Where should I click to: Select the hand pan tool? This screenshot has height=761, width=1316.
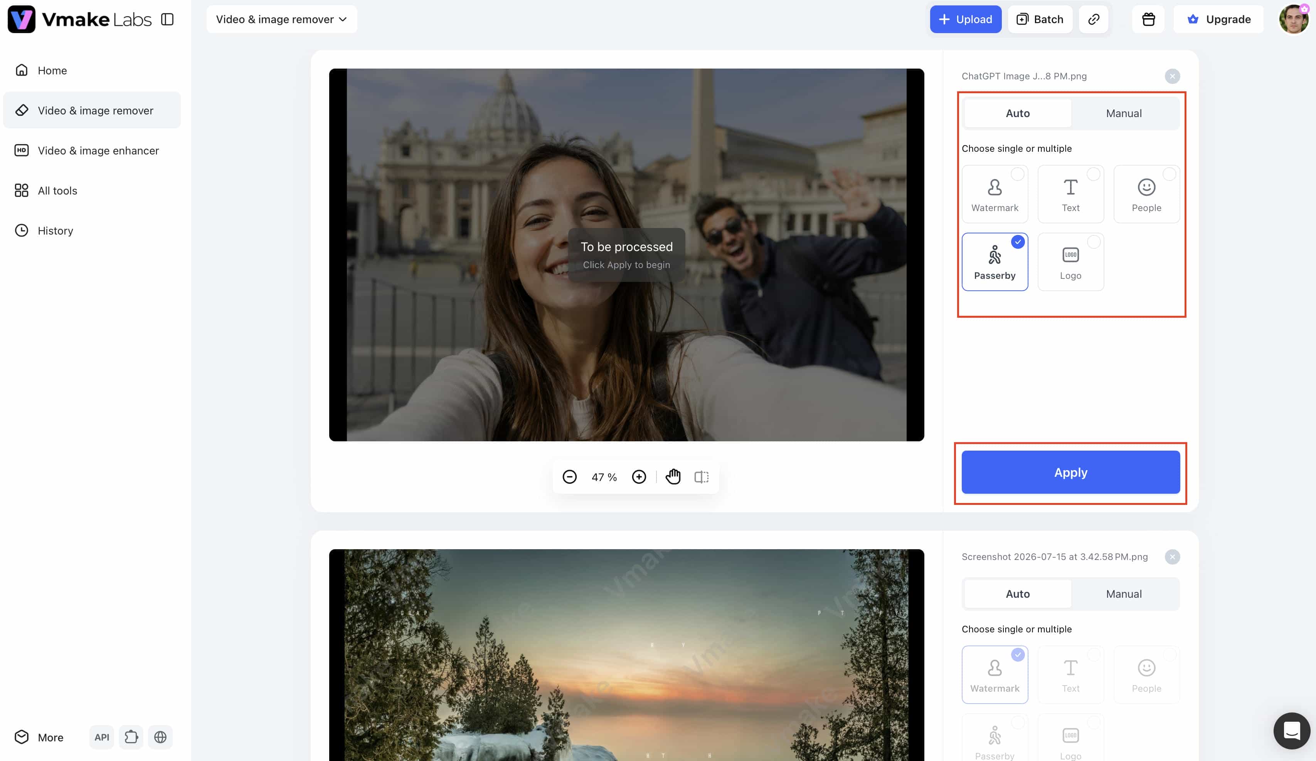(x=673, y=477)
